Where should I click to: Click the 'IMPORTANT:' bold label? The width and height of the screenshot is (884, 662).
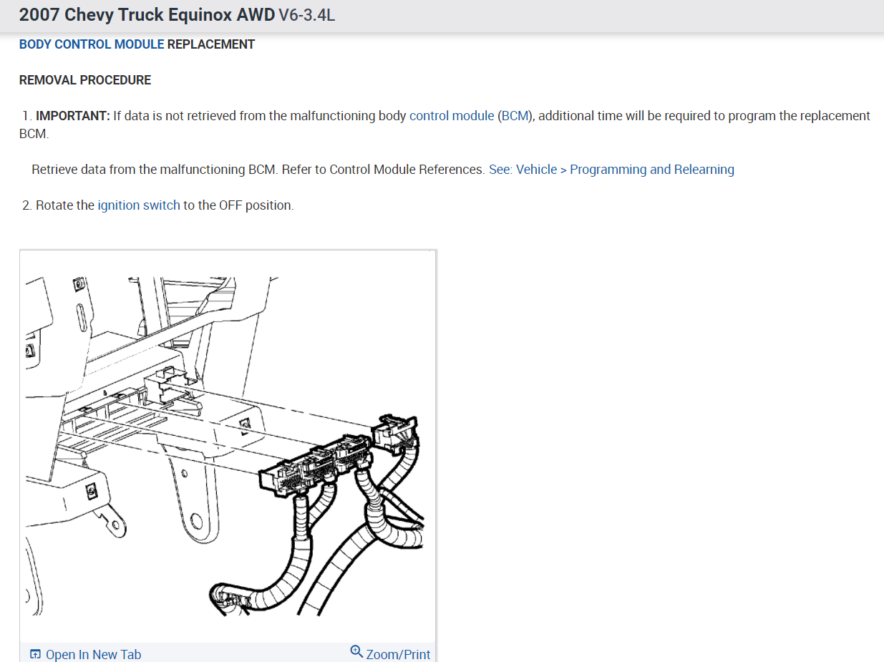tap(73, 116)
